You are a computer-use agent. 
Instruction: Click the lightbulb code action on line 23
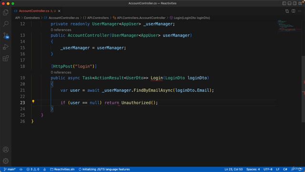coord(33,101)
